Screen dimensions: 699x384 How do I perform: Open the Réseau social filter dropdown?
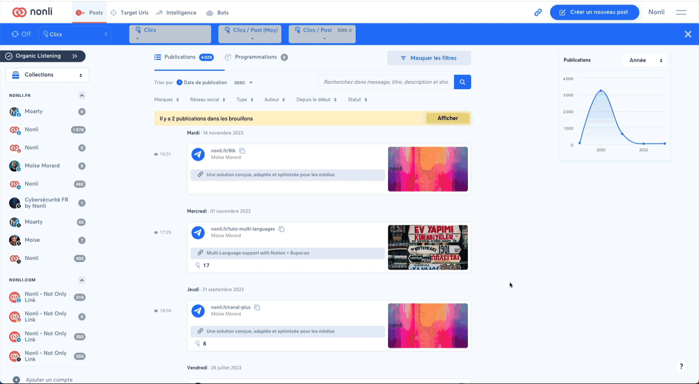pyautogui.click(x=208, y=100)
